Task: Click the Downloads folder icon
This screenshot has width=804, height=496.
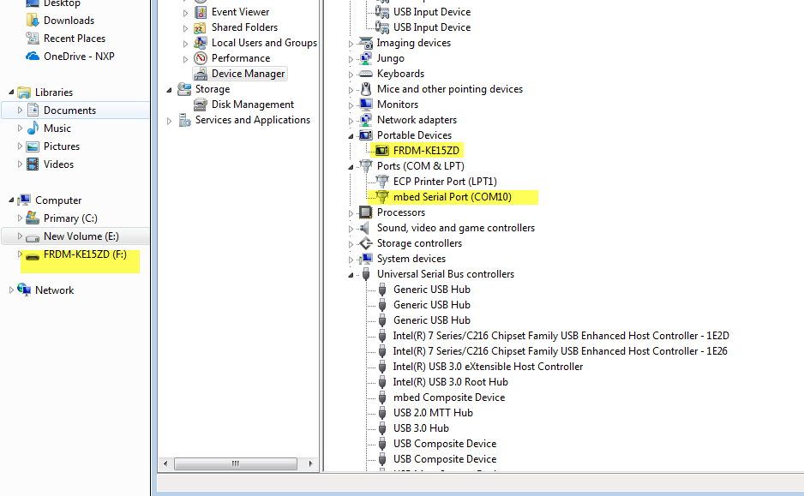Action: point(33,21)
